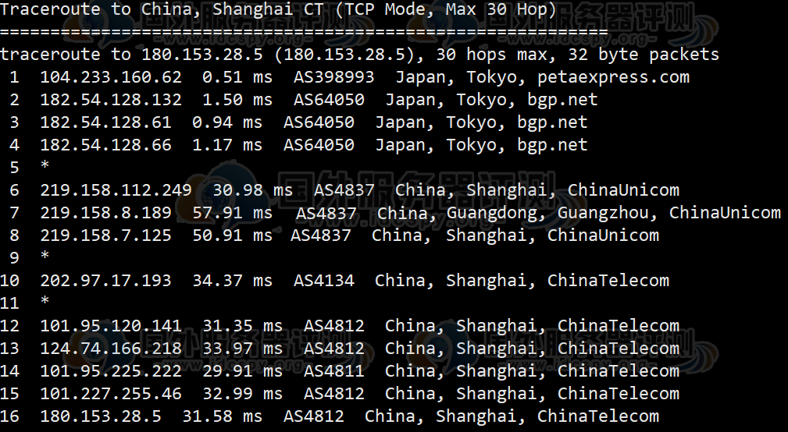
Task: Click the 57.91 ms latency value
Action: coord(232,212)
